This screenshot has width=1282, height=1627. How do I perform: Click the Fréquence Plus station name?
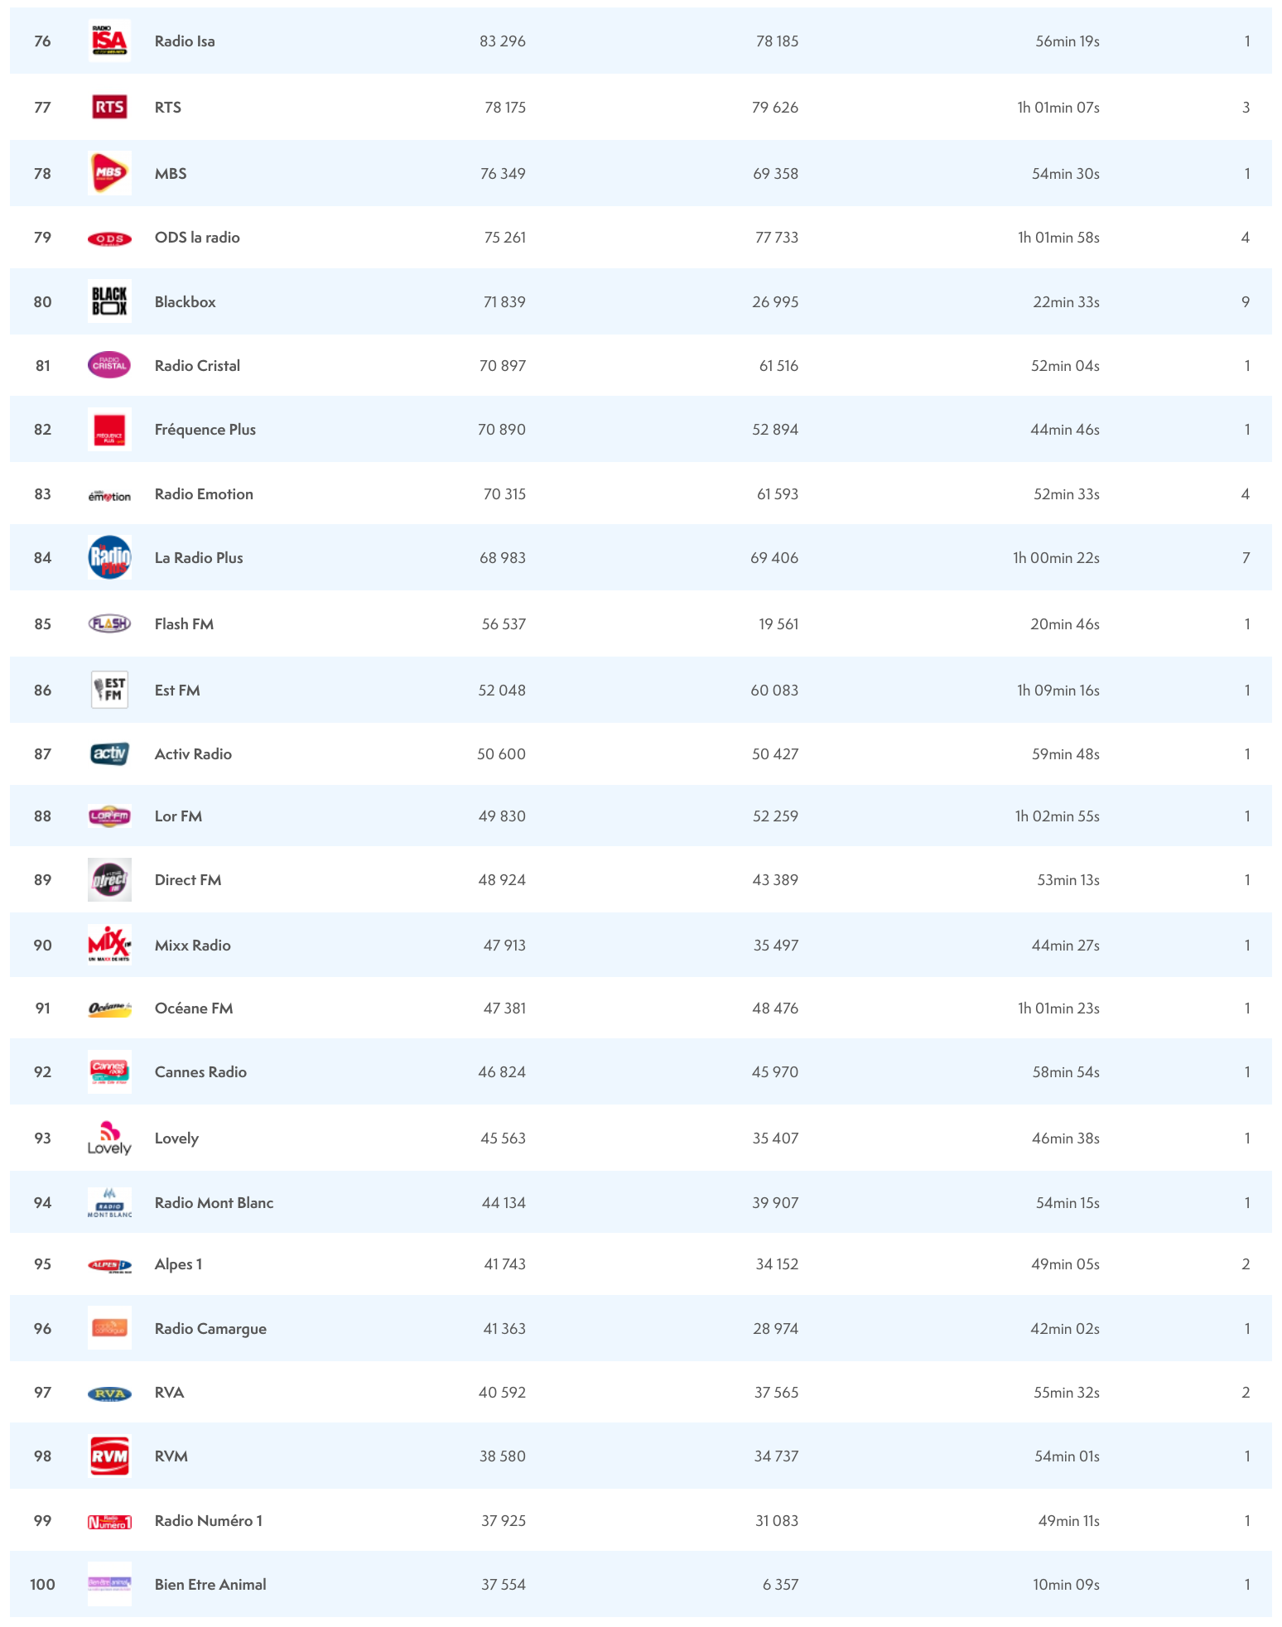click(205, 430)
